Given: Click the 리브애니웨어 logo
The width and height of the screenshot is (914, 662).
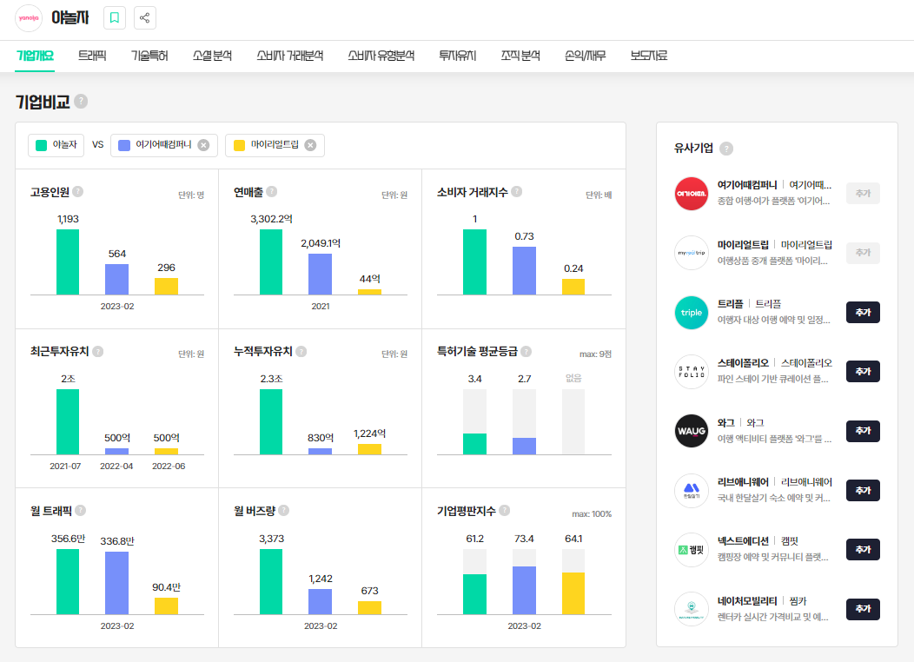Looking at the screenshot, I should (x=692, y=490).
